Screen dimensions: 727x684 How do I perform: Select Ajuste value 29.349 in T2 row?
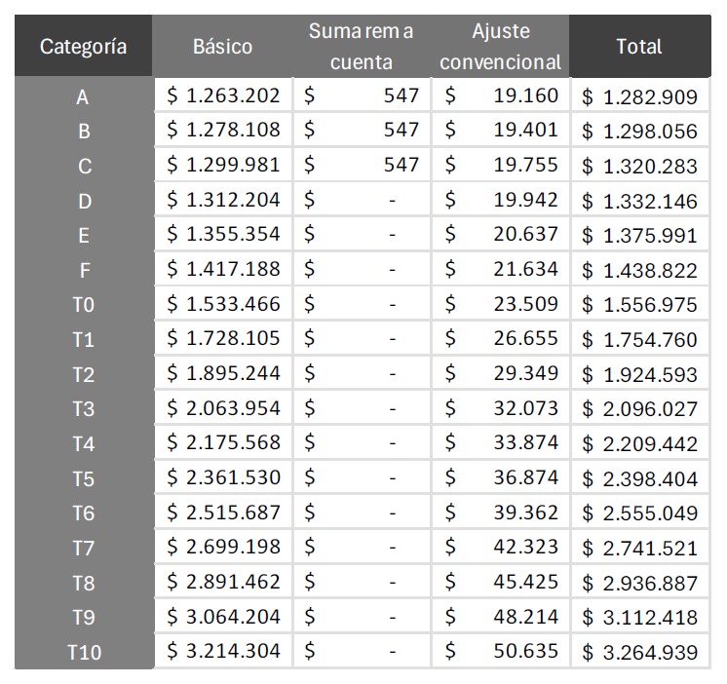[501, 373]
